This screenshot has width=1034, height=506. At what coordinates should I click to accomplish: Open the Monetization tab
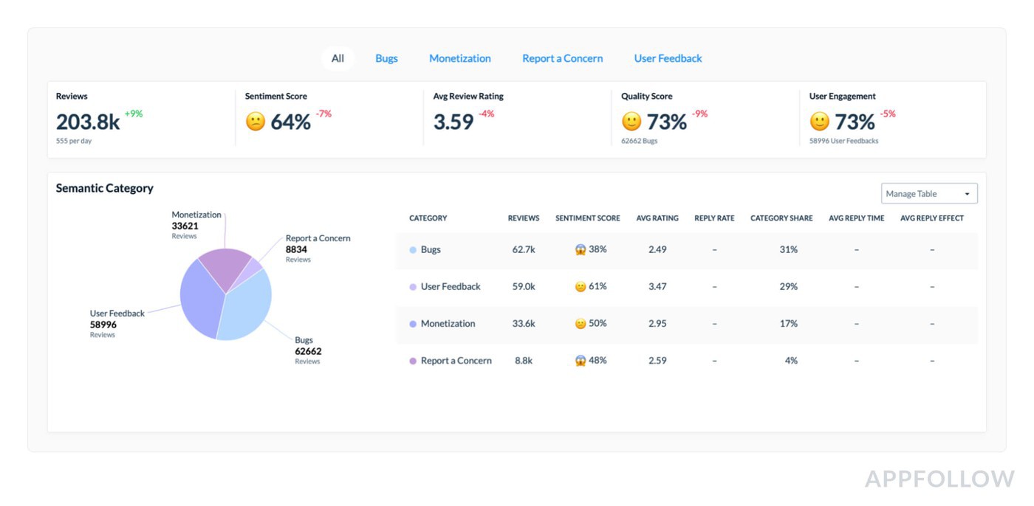tap(459, 58)
